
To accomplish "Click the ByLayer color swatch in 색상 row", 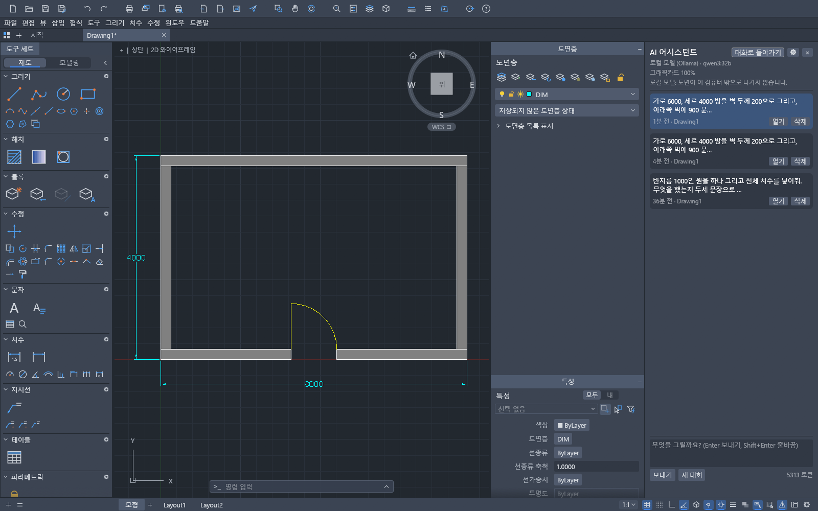I will click(572, 425).
